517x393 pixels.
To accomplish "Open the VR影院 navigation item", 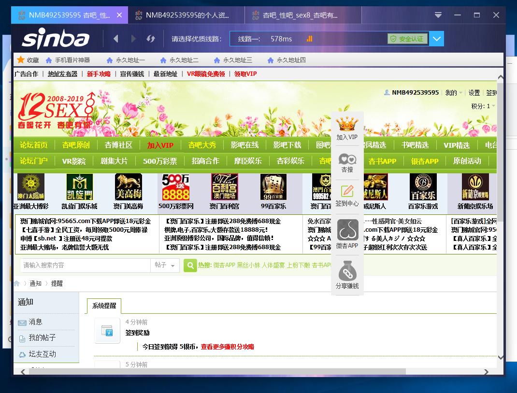I will tap(74, 161).
